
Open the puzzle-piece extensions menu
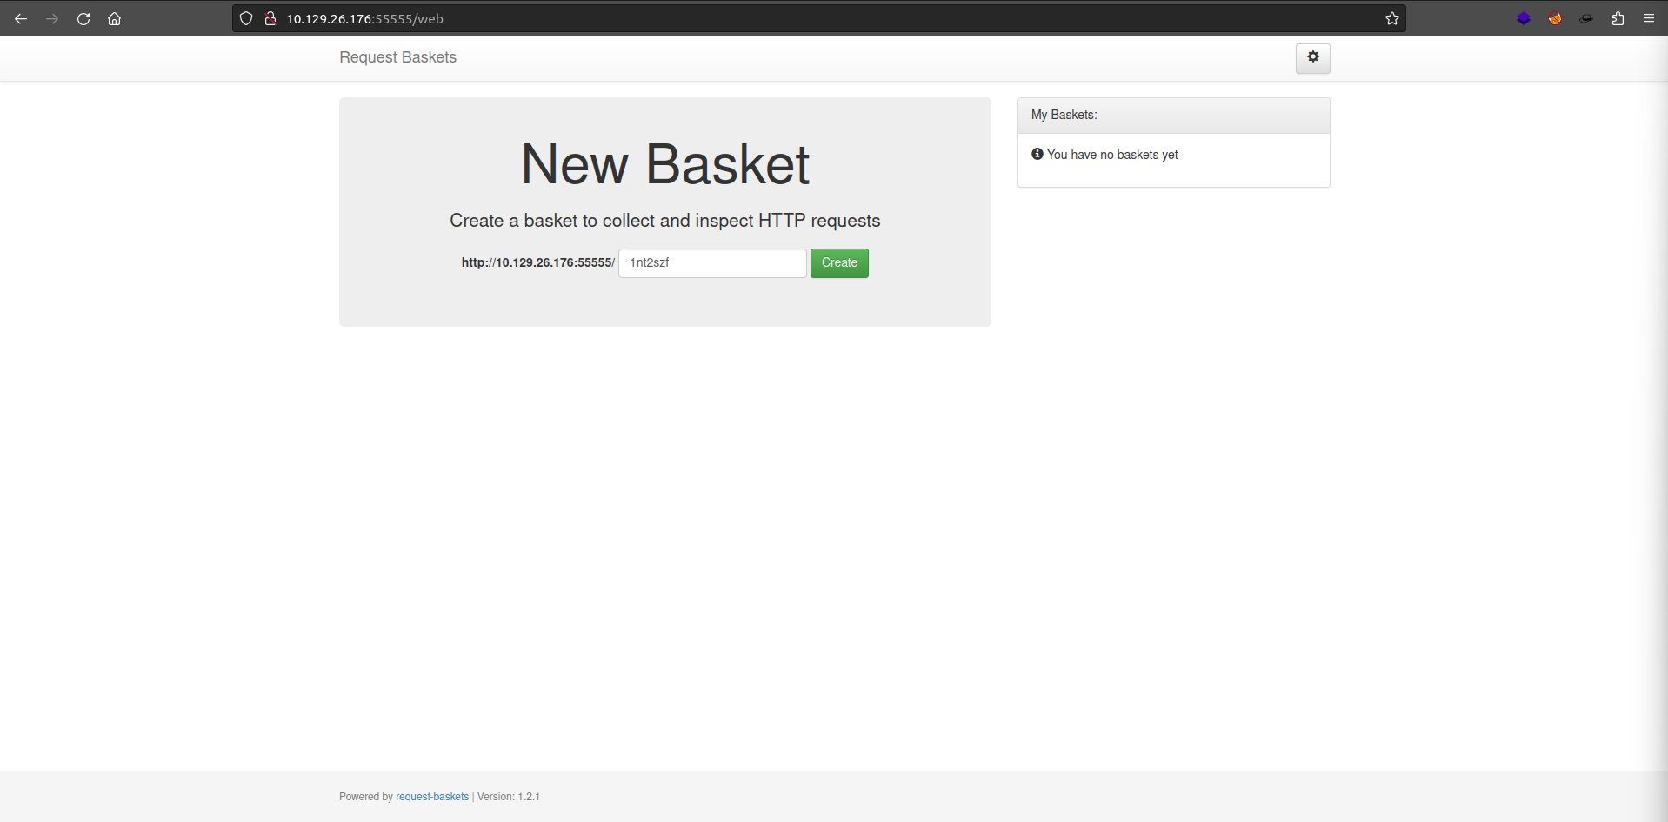click(1618, 18)
